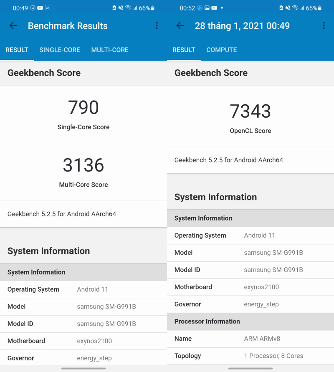Tap Wi-Fi icon in right status bar
The width and height of the screenshot is (334, 372).
pos(295,8)
